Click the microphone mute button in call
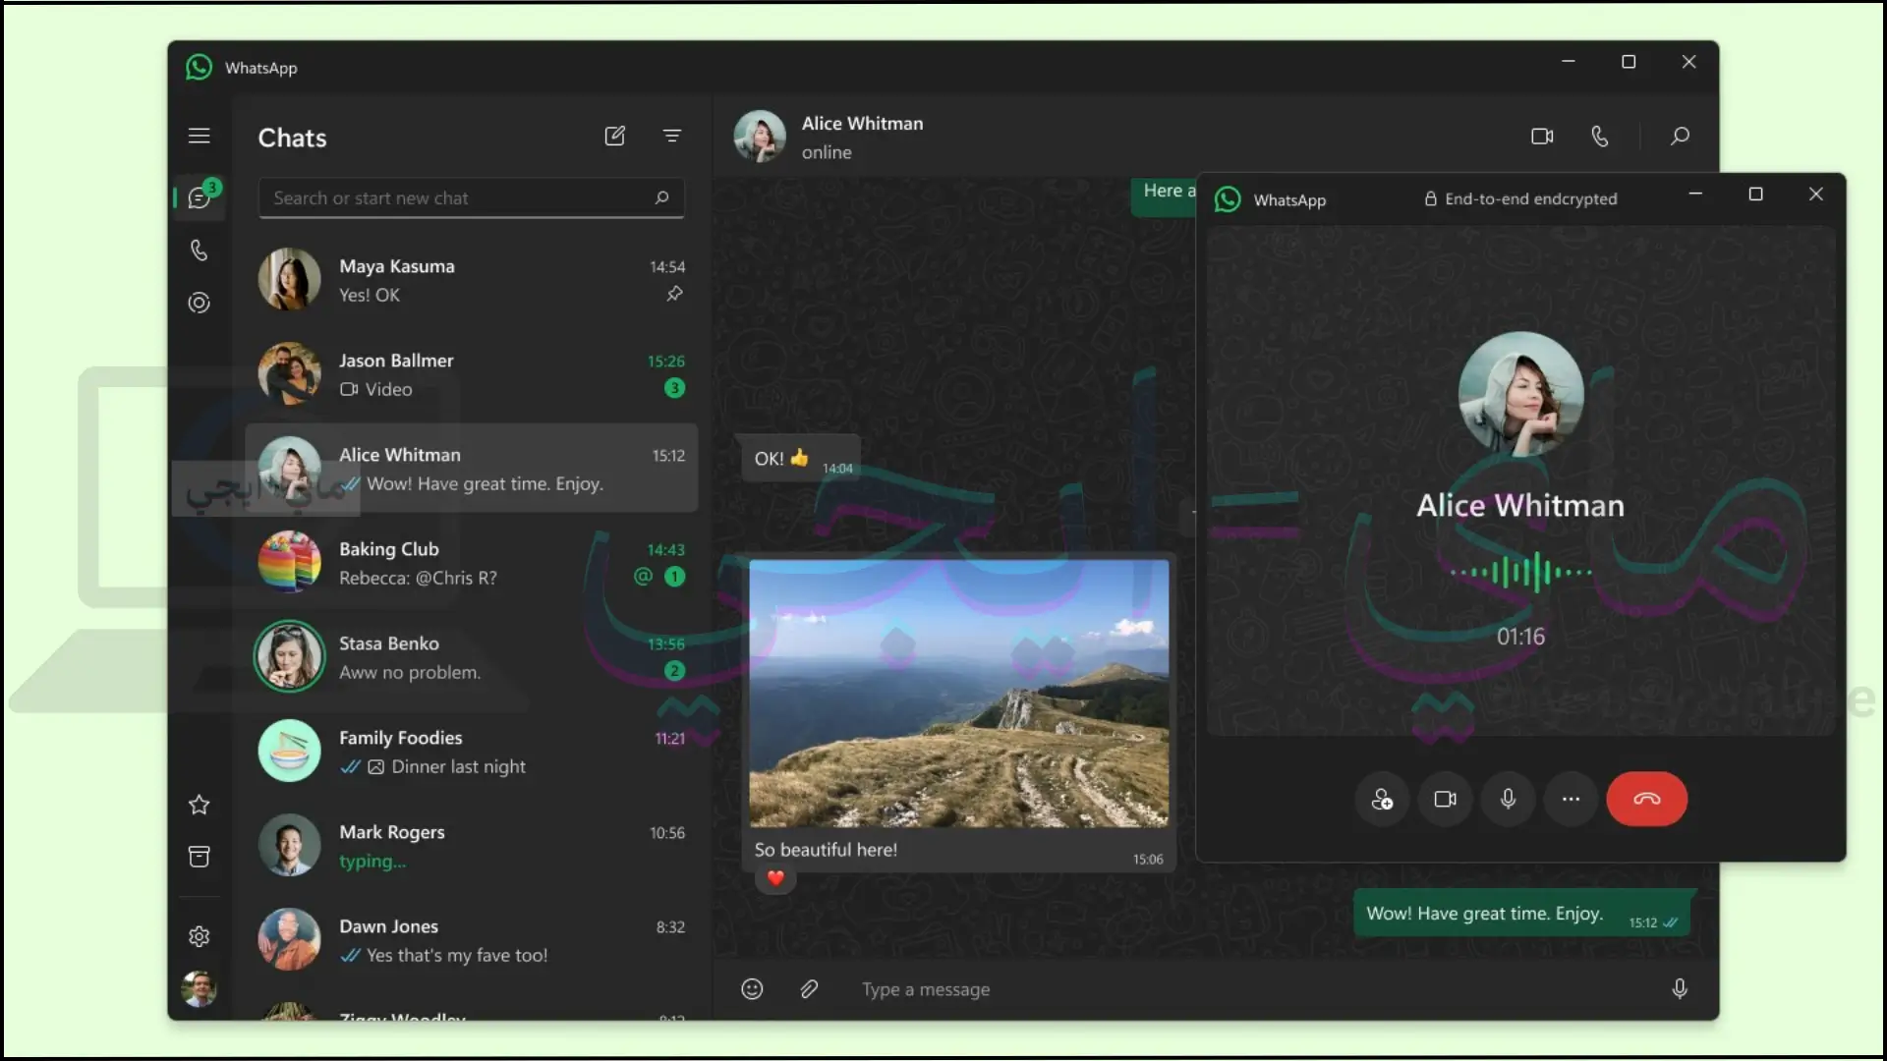1887x1061 pixels. click(1508, 800)
